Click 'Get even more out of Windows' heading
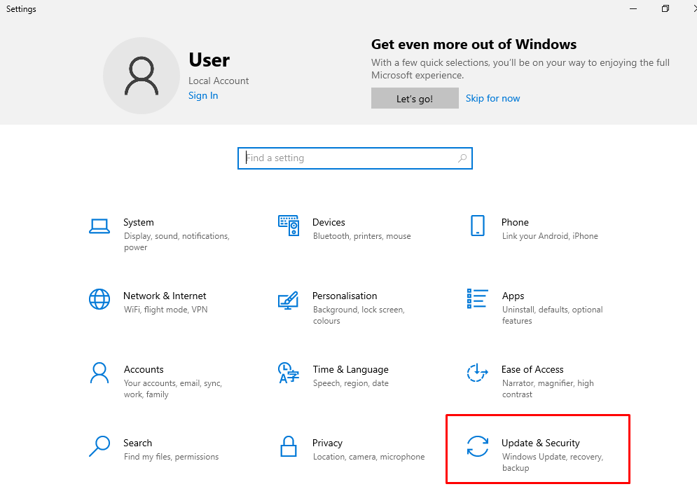Viewport: 697px width, 489px height. pyautogui.click(x=474, y=44)
